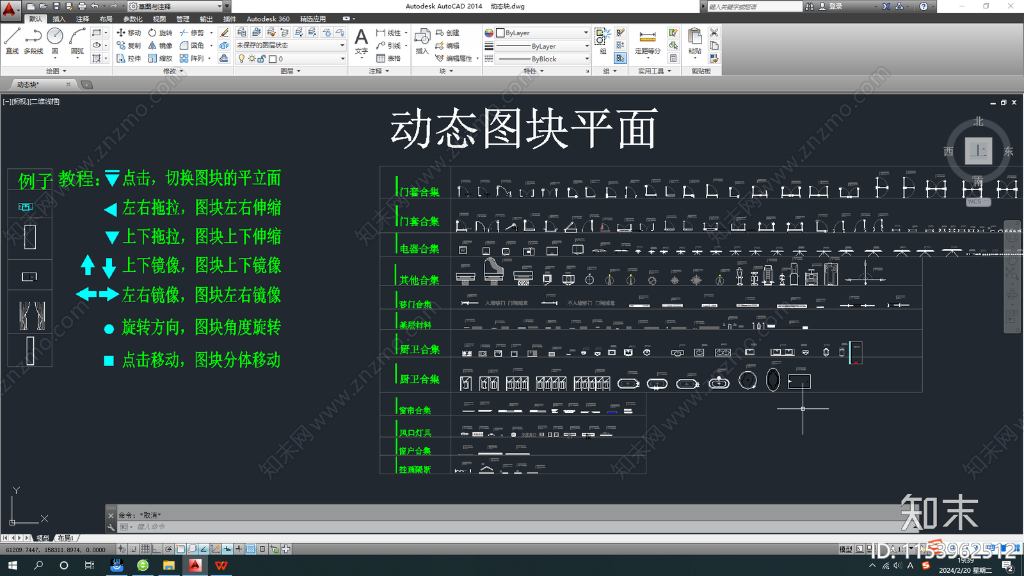Expand the ByBlock lineweight dropdown
Viewport: 1024px width, 576px height.
pyautogui.click(x=586, y=58)
